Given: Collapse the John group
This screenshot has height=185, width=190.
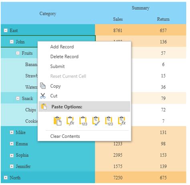Looking at the screenshot, I should (12, 42).
